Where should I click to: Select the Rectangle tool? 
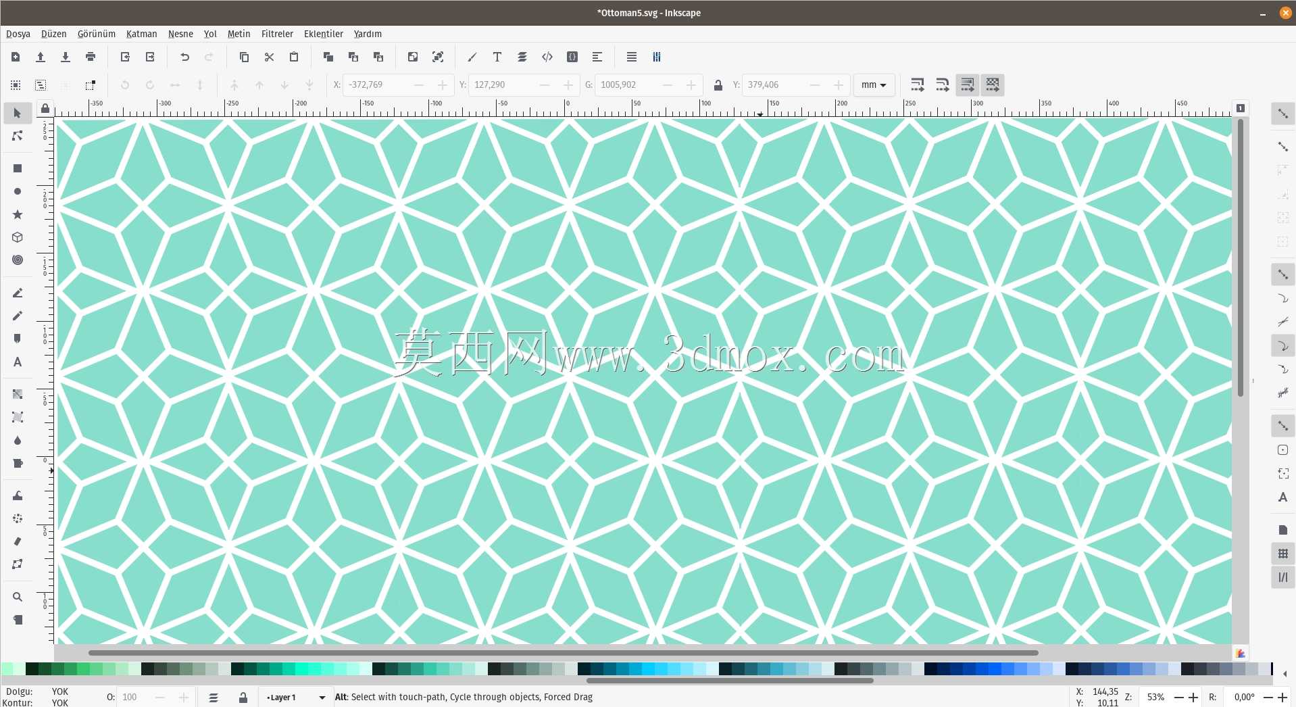tap(18, 168)
